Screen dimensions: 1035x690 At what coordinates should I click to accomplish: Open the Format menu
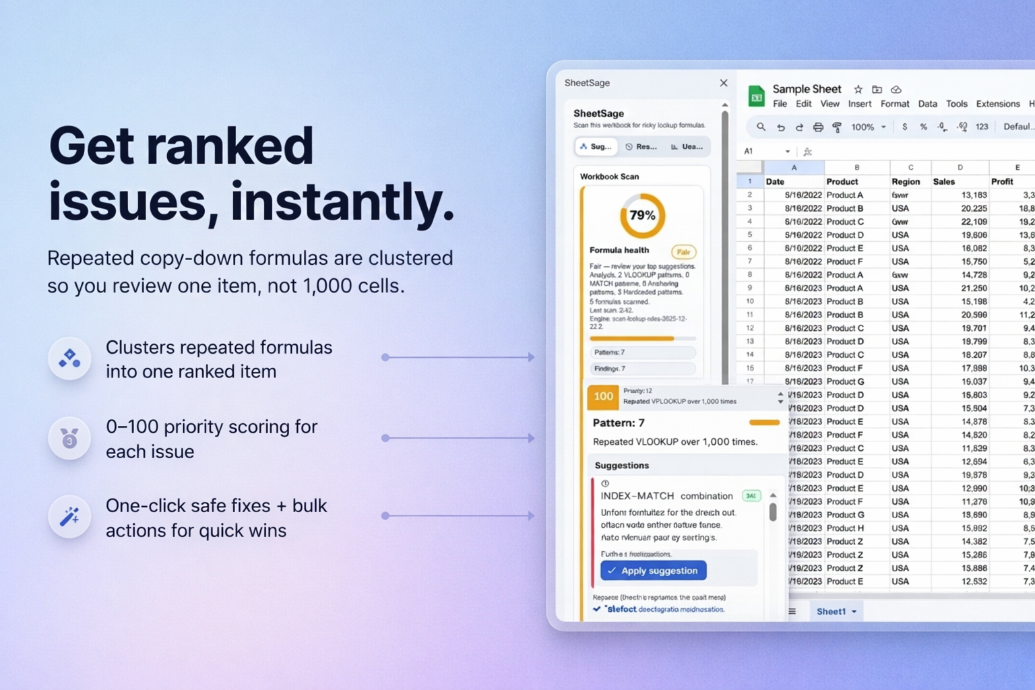(x=895, y=104)
